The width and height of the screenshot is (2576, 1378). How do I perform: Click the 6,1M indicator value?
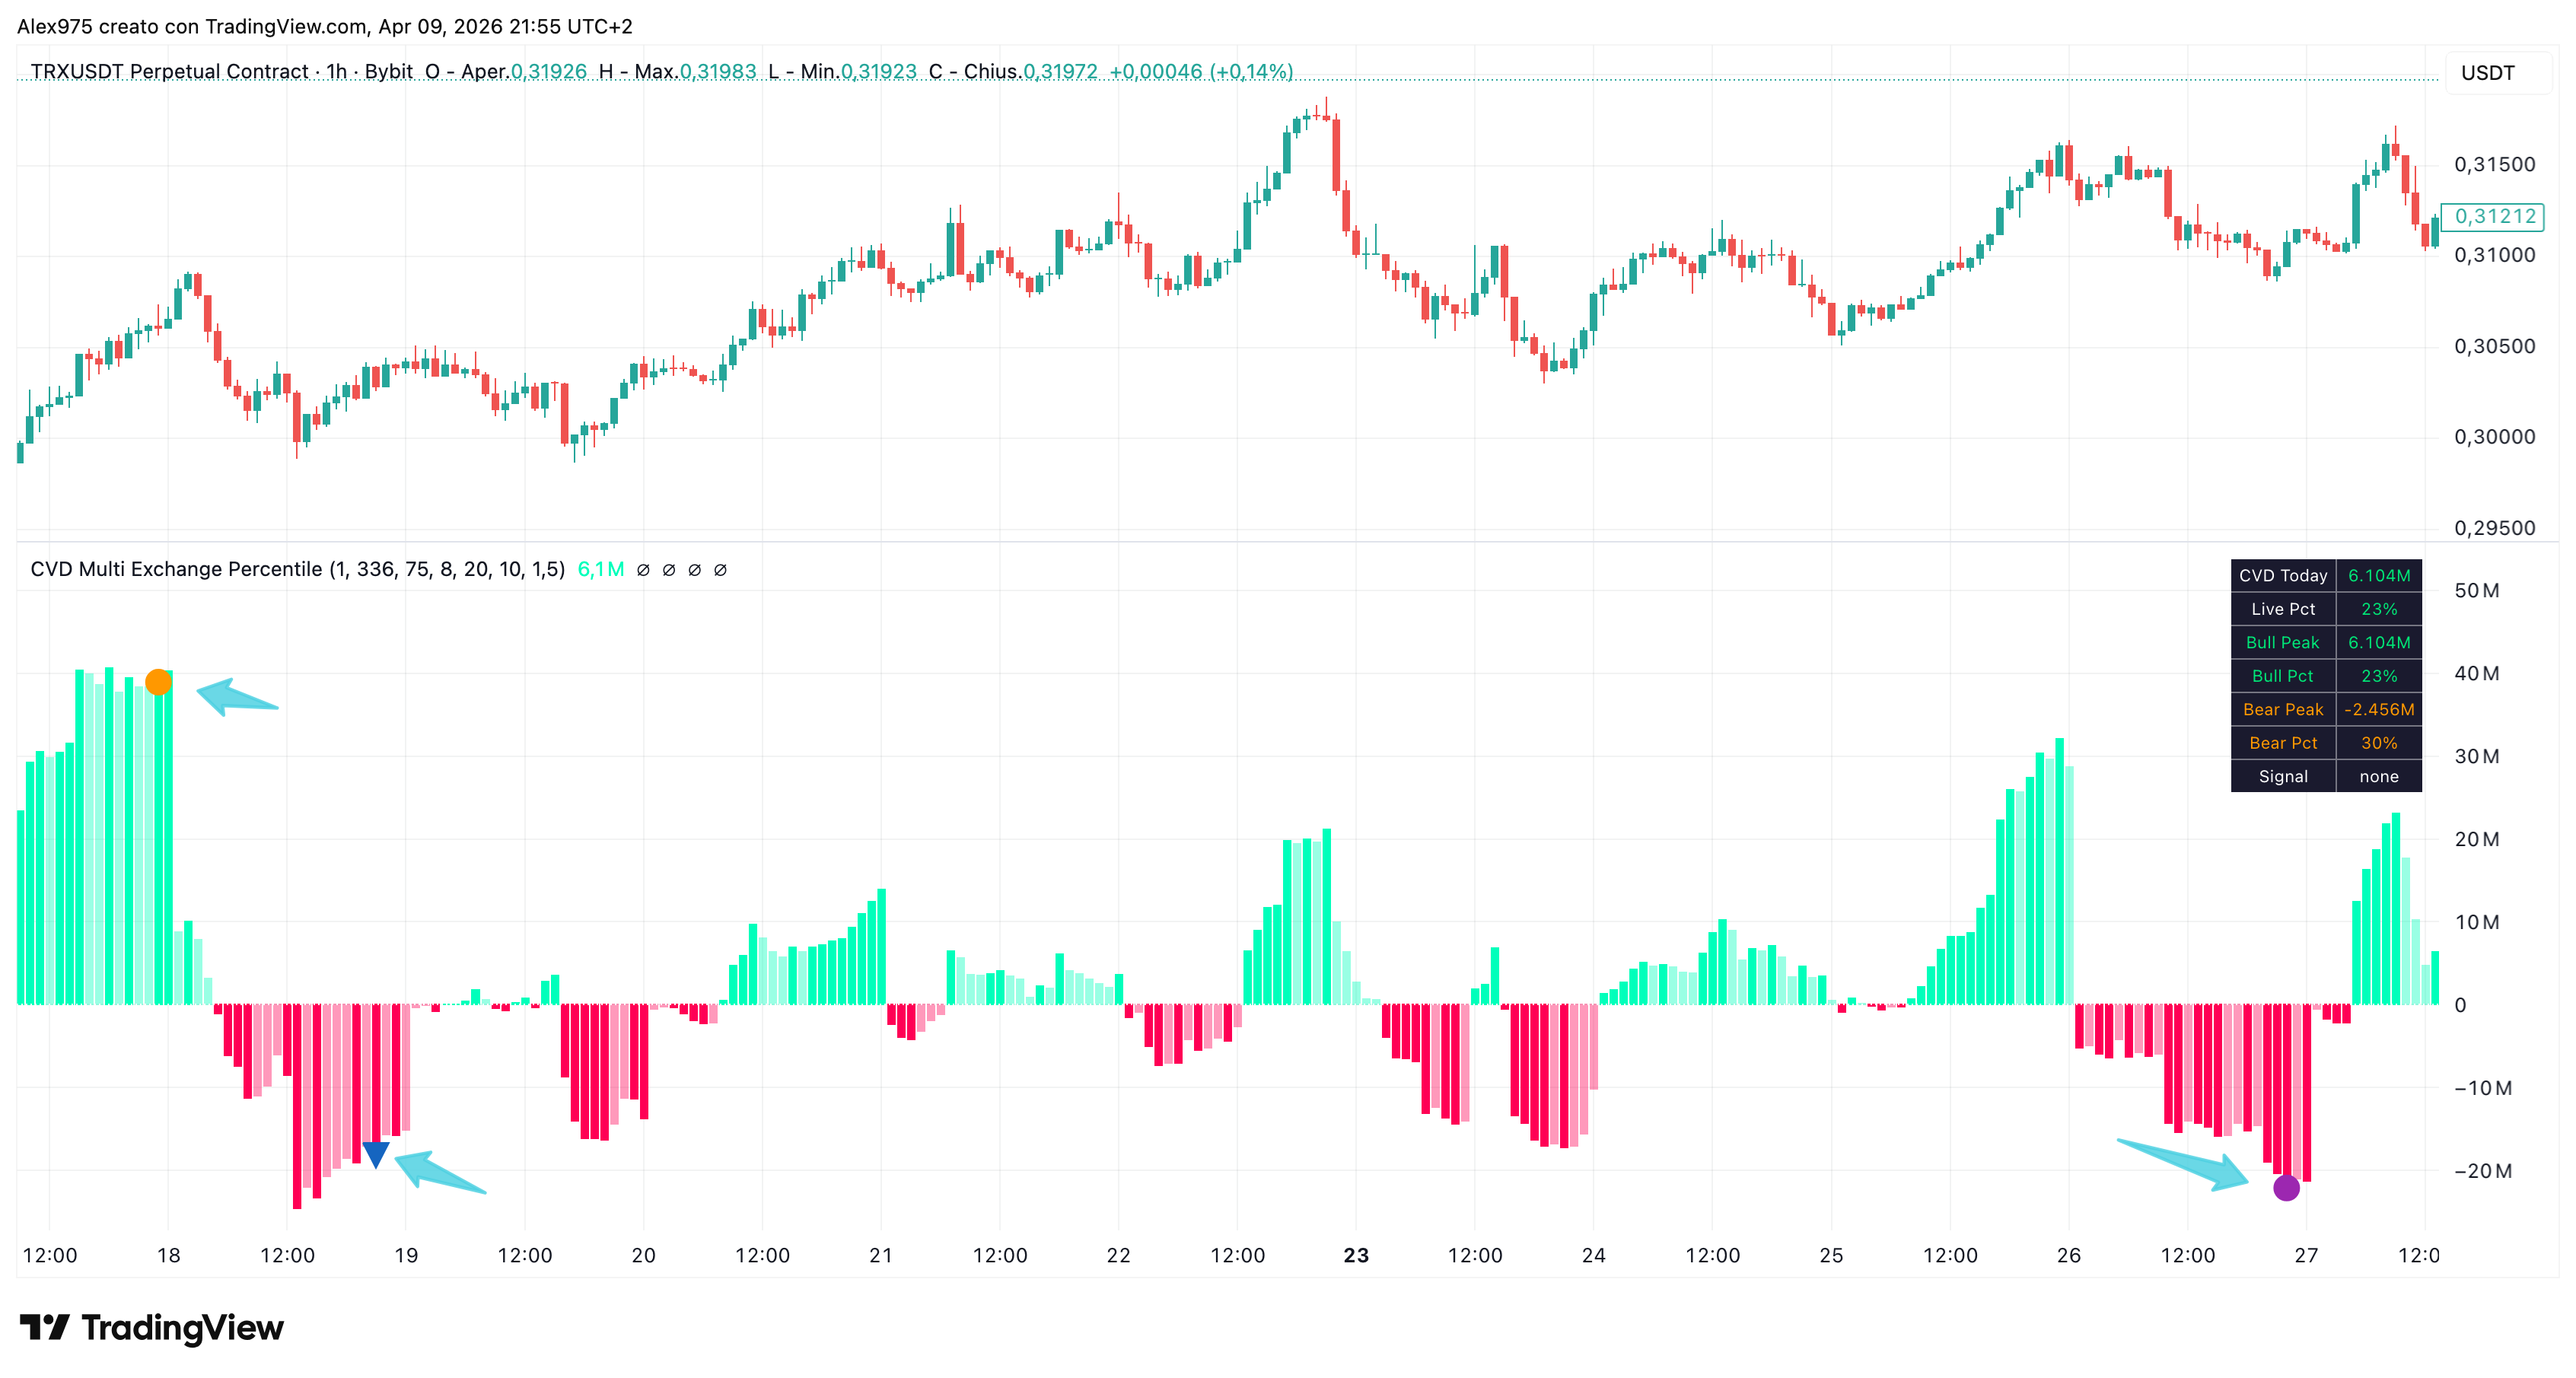[600, 569]
